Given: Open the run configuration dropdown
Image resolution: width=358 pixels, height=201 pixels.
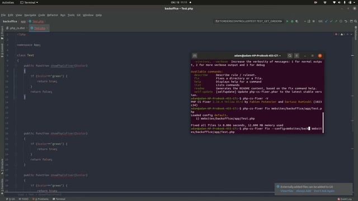Looking at the screenshot, I should [249, 21].
